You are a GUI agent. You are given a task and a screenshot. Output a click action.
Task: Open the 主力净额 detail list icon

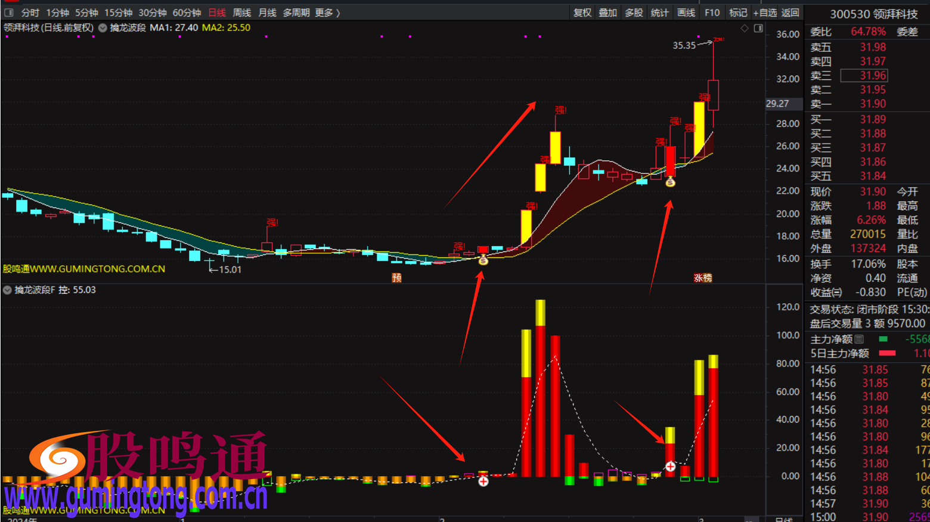[x=859, y=339]
